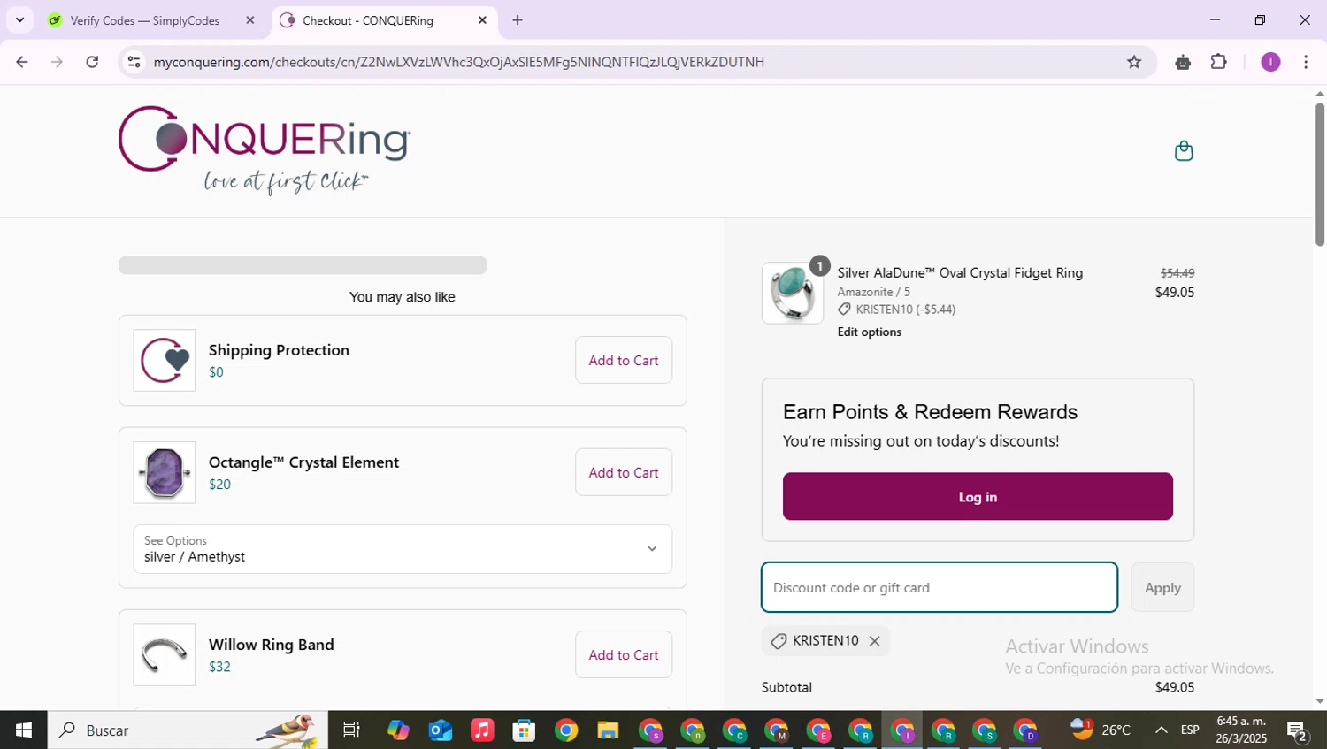Open the Shipping Protection product image
Viewport: 1327px width, 749px height.
[x=165, y=360]
